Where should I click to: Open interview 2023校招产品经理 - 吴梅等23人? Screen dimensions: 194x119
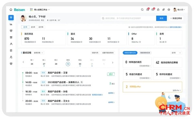(x=63, y=82)
